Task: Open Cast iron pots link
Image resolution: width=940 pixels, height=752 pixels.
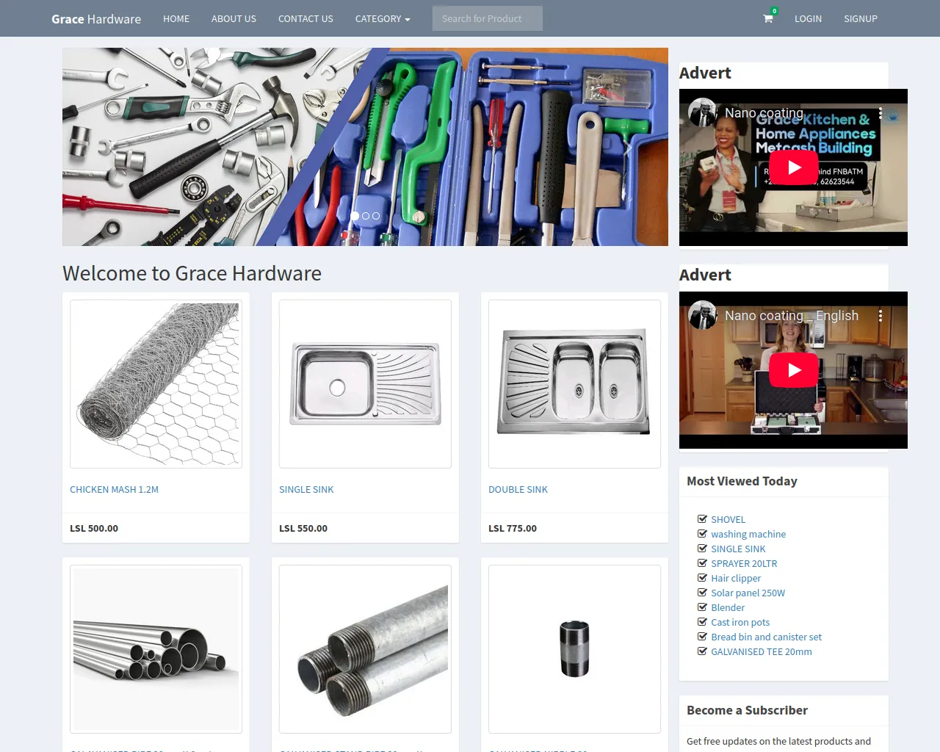Action: 740,623
